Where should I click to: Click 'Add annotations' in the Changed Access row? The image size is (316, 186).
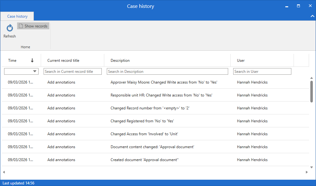(x=61, y=134)
